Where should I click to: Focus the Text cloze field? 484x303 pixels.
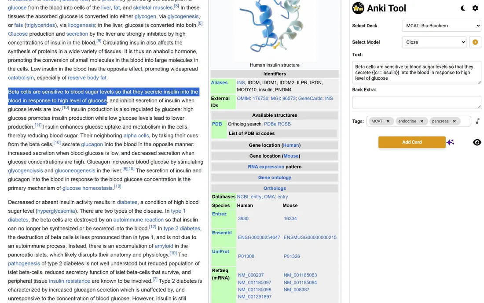[416, 73]
